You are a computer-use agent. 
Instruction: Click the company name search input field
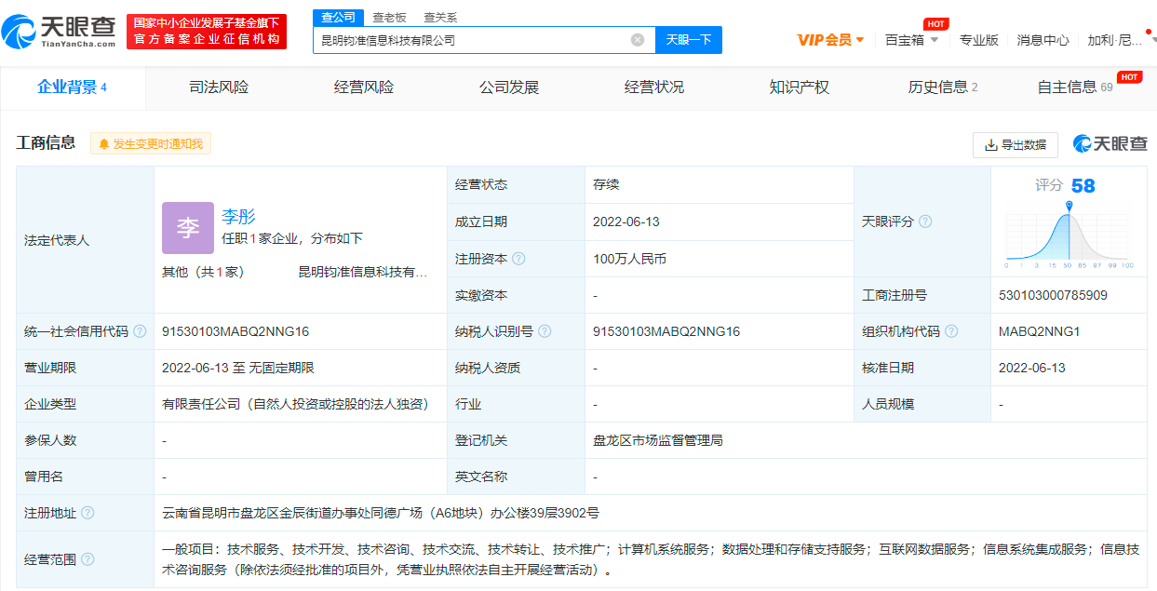465,39
